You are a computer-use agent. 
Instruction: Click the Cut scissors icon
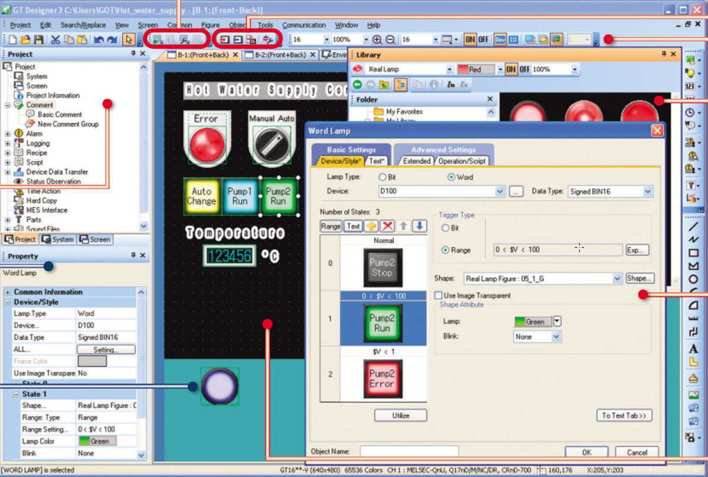point(55,39)
